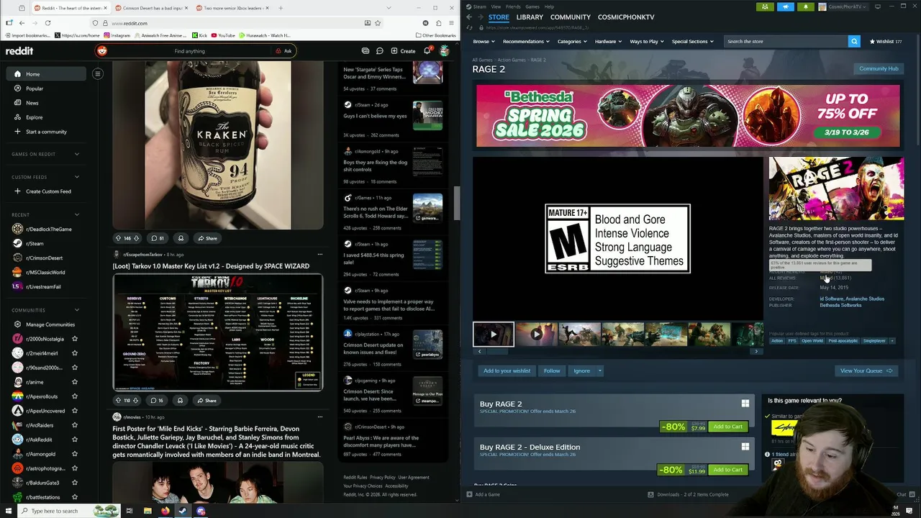Image resolution: width=921 pixels, height=518 pixels.
Task: Collapse Reddit sidebar with hamburger button
Action: tap(98, 73)
